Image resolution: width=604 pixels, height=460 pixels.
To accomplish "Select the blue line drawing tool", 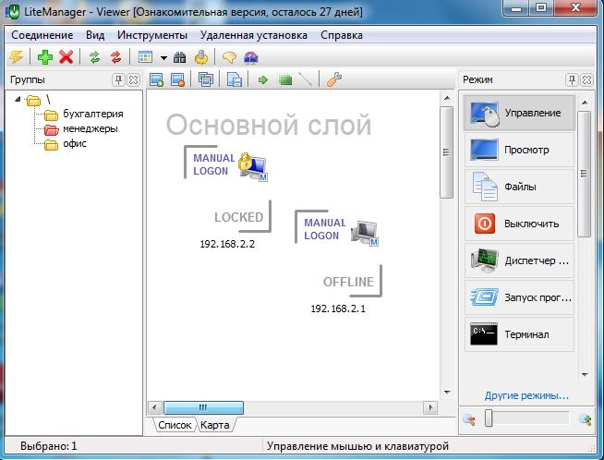I will coord(305,79).
